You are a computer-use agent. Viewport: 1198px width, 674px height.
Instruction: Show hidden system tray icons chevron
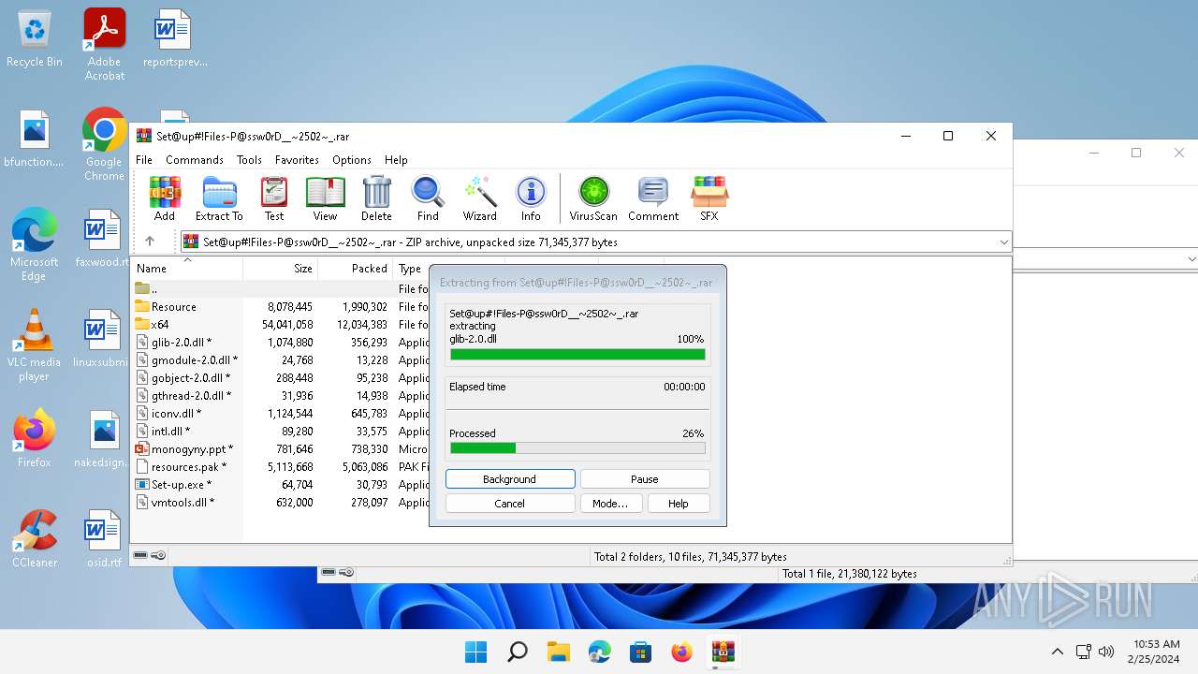1058,652
